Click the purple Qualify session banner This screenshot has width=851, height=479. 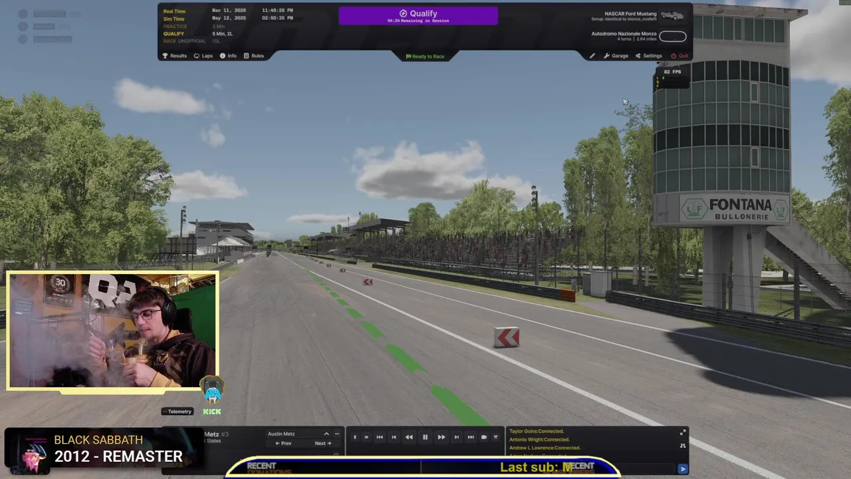[x=418, y=16]
